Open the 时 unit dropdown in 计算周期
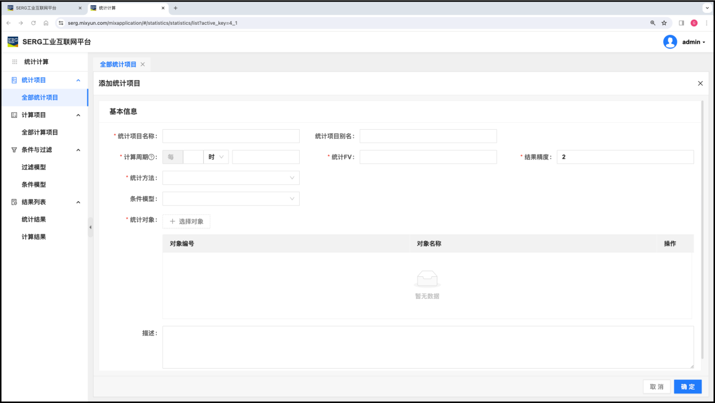This screenshot has width=715, height=403. point(216,157)
